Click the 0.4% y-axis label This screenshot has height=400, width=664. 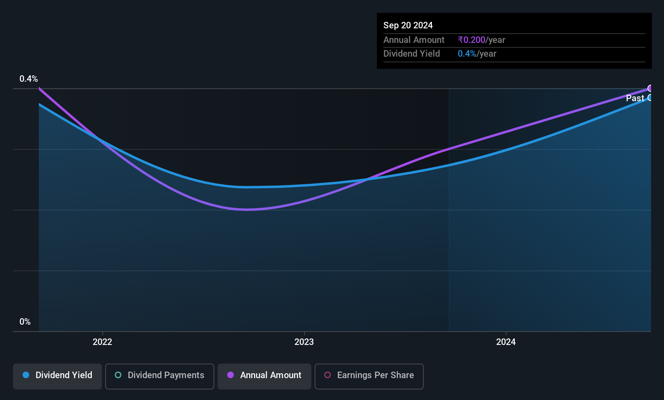pyautogui.click(x=29, y=79)
